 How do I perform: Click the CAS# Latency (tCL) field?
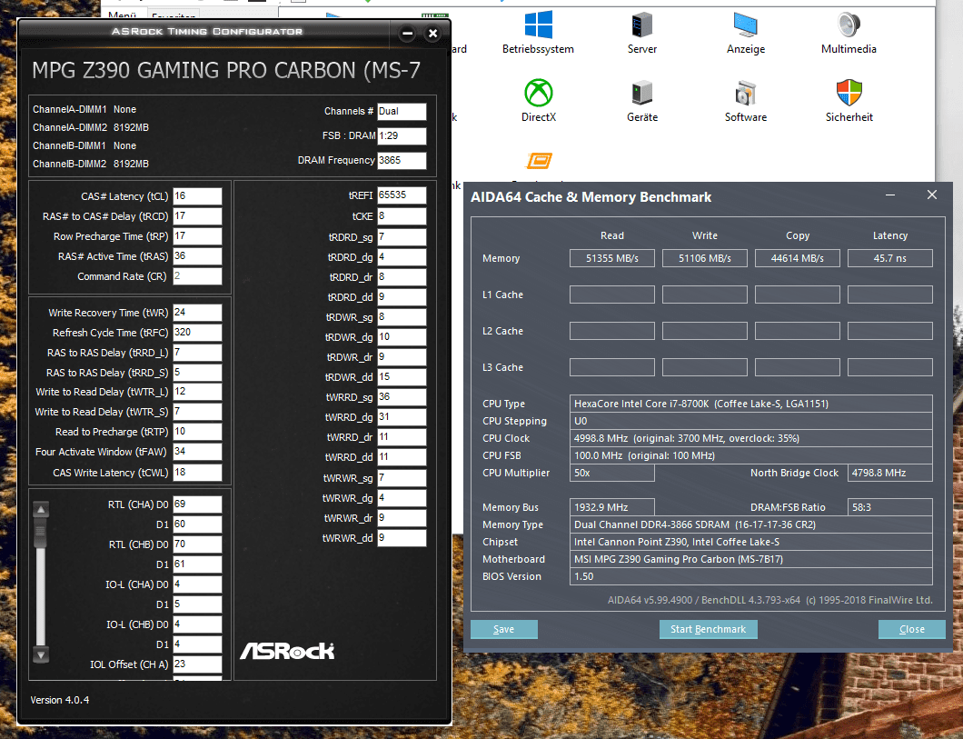click(197, 196)
